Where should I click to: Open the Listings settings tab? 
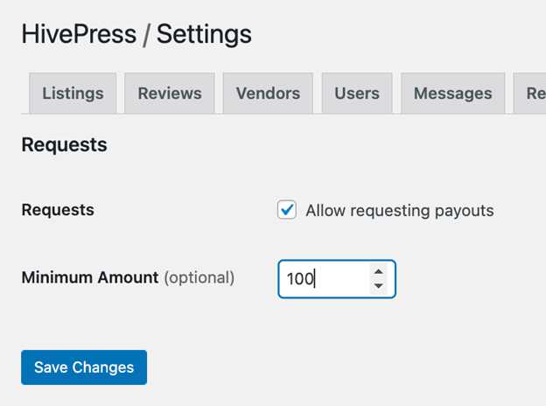[73, 94]
